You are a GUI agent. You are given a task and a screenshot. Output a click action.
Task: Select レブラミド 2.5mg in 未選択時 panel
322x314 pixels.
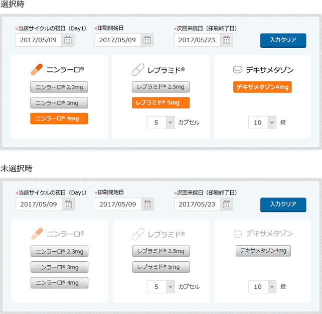(161, 251)
